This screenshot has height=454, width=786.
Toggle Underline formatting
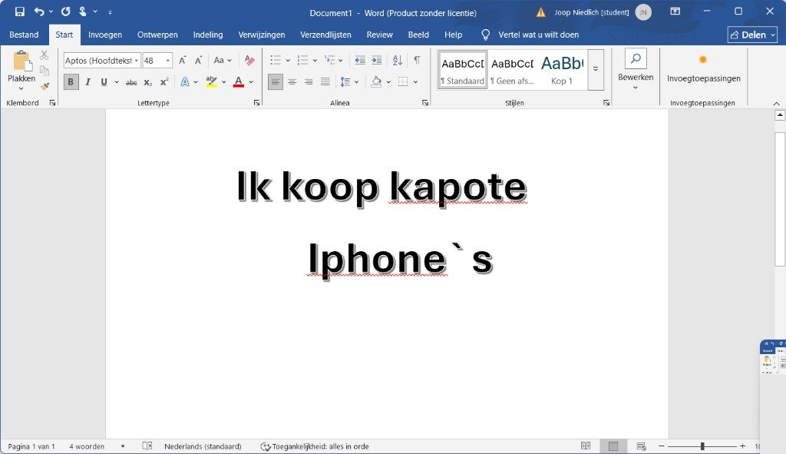coord(104,81)
